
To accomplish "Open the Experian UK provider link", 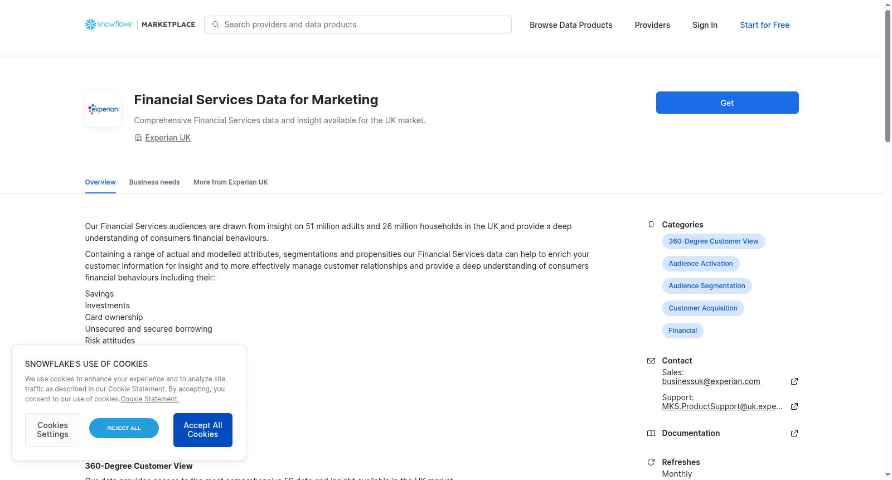I will (x=168, y=138).
